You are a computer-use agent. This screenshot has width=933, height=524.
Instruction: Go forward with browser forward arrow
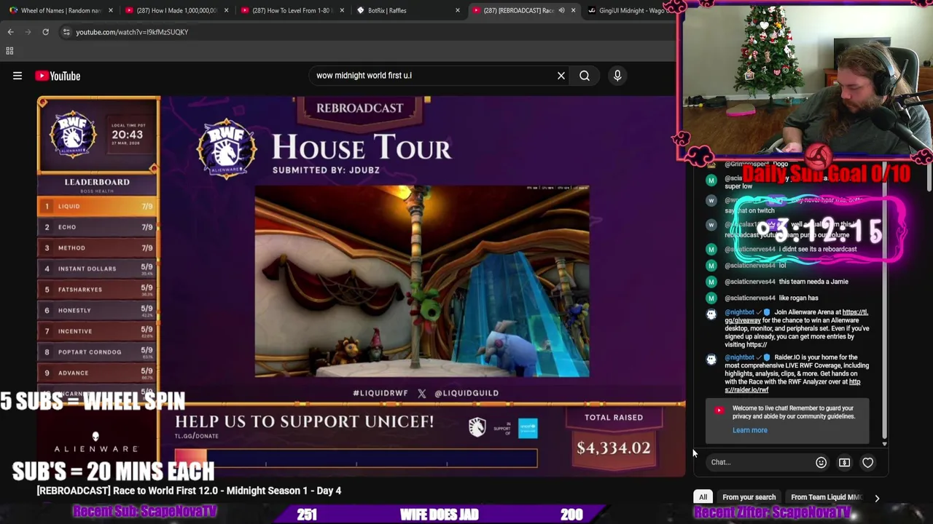[28, 32]
